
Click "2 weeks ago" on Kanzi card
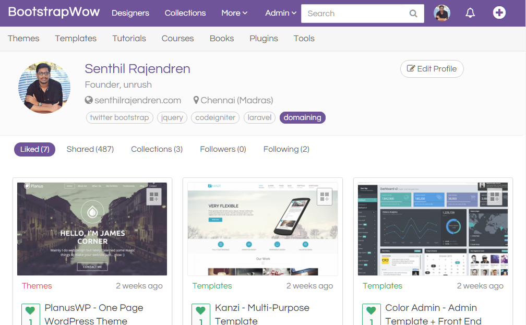point(309,286)
